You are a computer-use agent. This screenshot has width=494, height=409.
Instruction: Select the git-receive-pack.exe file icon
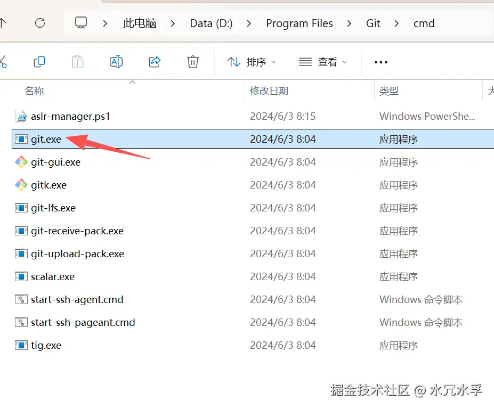click(21, 231)
